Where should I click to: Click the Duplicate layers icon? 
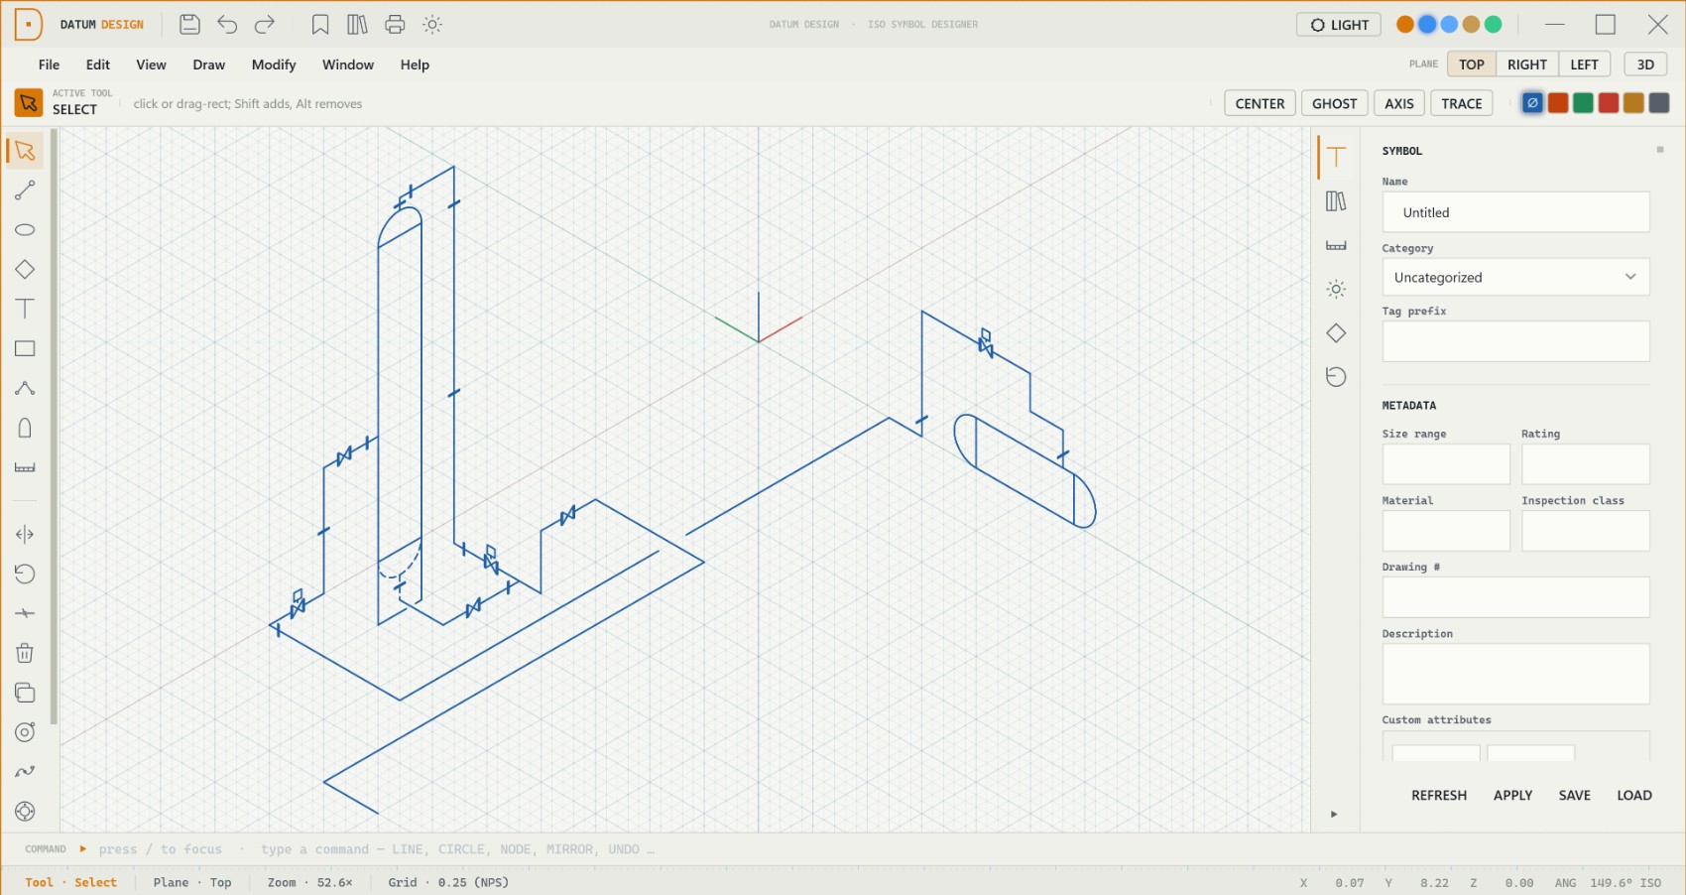[25, 693]
